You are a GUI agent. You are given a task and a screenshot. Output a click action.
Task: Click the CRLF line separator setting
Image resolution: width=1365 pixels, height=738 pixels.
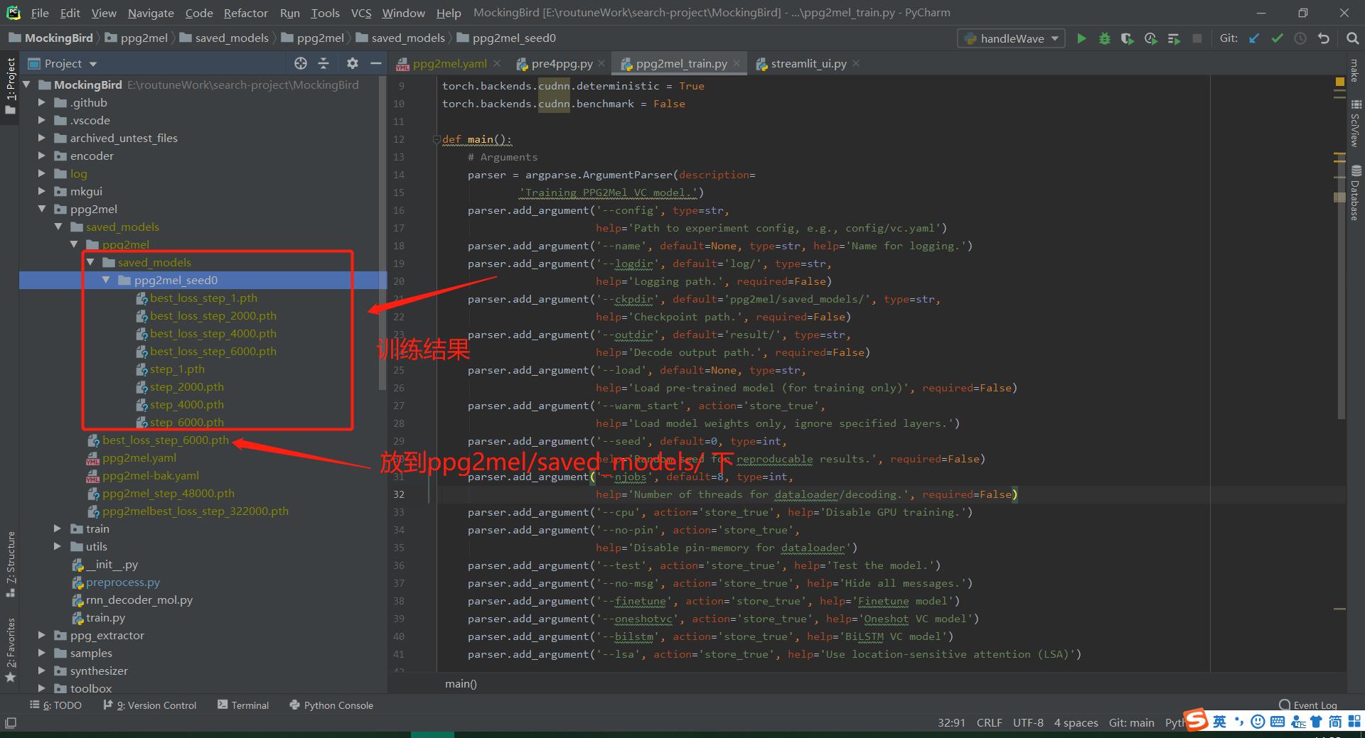989,722
